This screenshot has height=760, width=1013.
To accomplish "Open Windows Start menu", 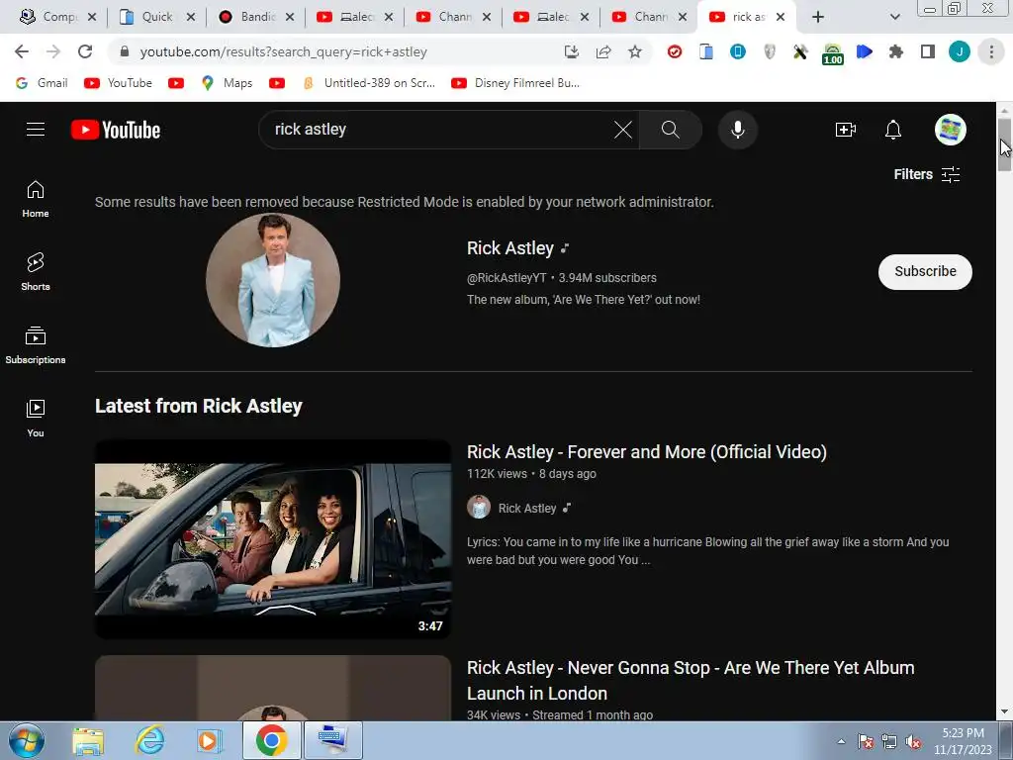I will [x=27, y=740].
